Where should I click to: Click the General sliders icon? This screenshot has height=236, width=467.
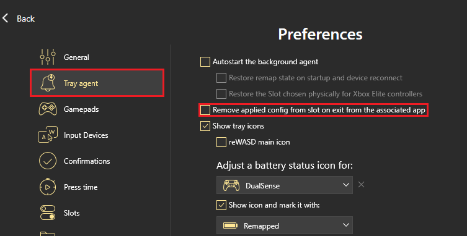pos(48,57)
